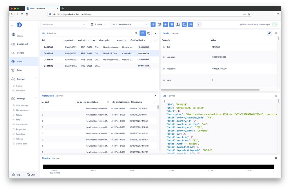Open Dashboards settings

[x=22, y=124]
